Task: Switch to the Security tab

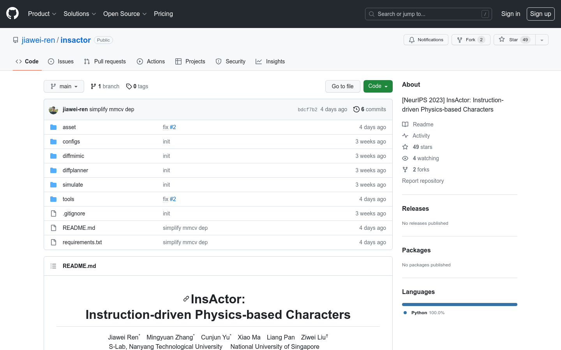Action: click(231, 61)
